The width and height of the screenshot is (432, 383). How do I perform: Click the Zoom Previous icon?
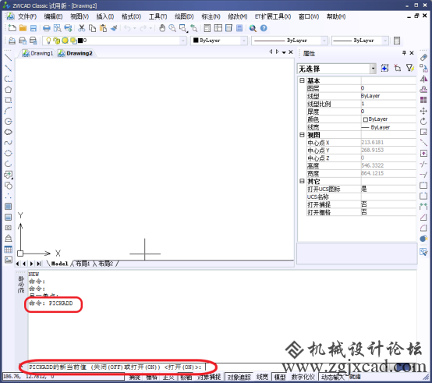(194, 28)
